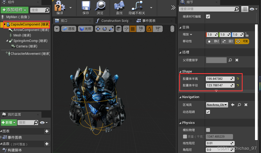Focus the 搜索详情 details search field
261x153 pixels.
tap(206, 9)
